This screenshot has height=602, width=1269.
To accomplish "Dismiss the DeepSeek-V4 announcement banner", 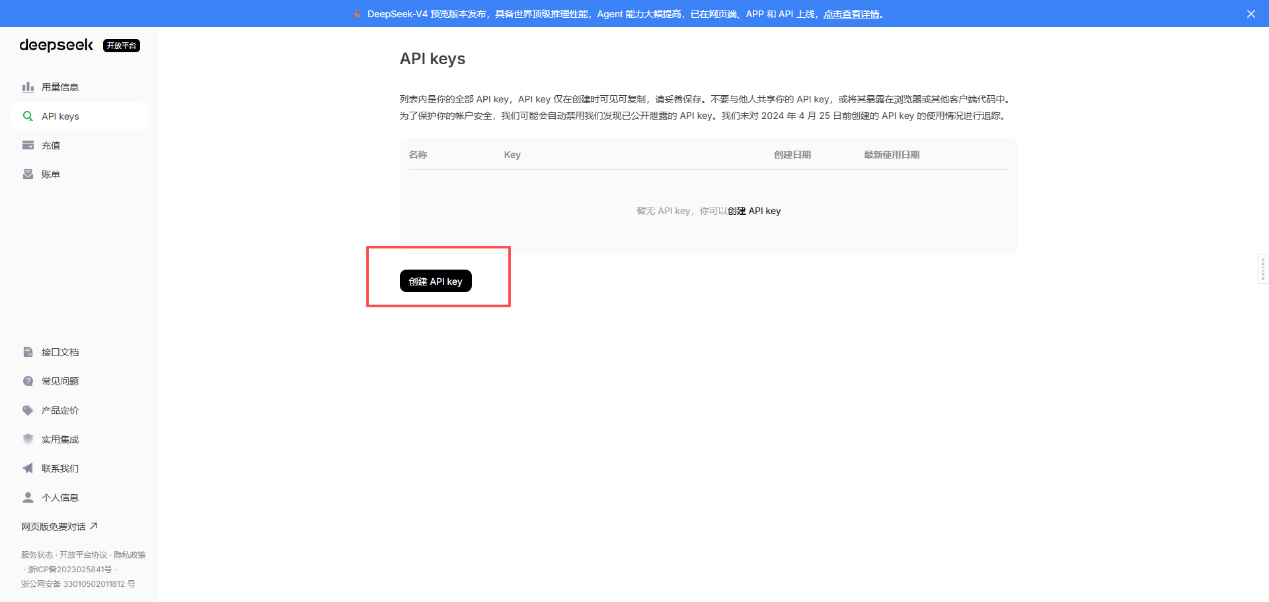I will (x=1251, y=14).
